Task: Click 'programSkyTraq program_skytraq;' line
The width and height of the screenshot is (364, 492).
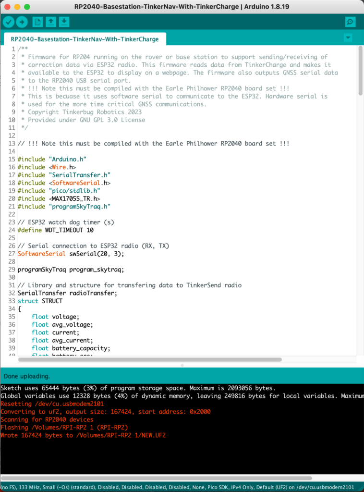Action: click(71, 269)
